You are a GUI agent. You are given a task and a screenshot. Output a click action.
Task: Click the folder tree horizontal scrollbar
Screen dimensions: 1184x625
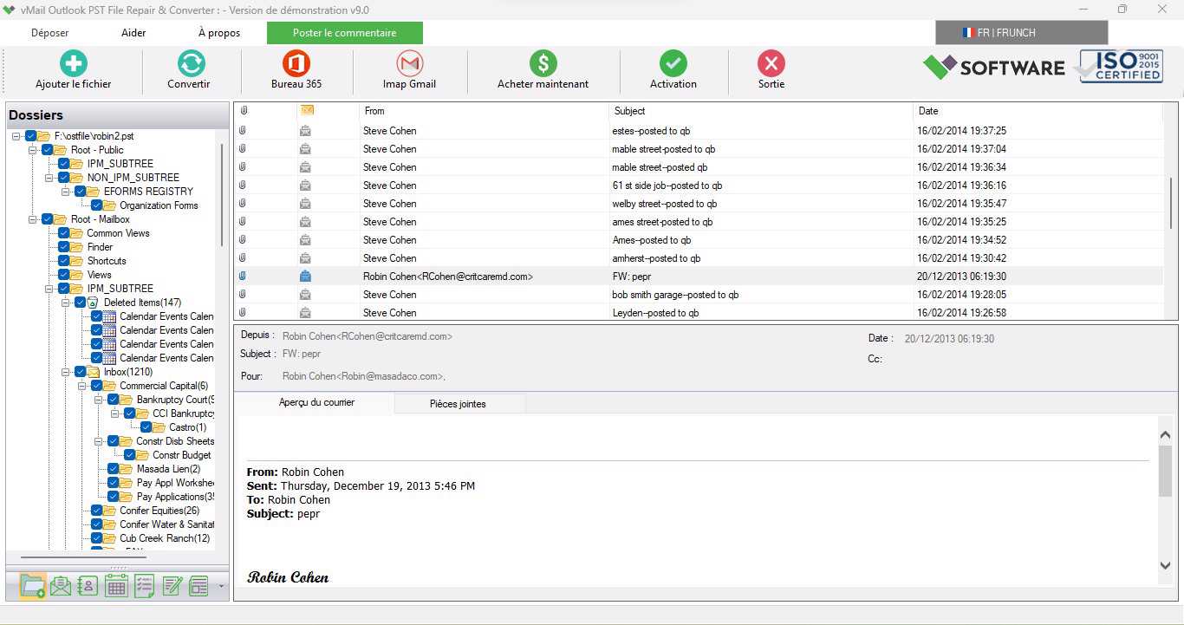pyautogui.click(x=83, y=557)
